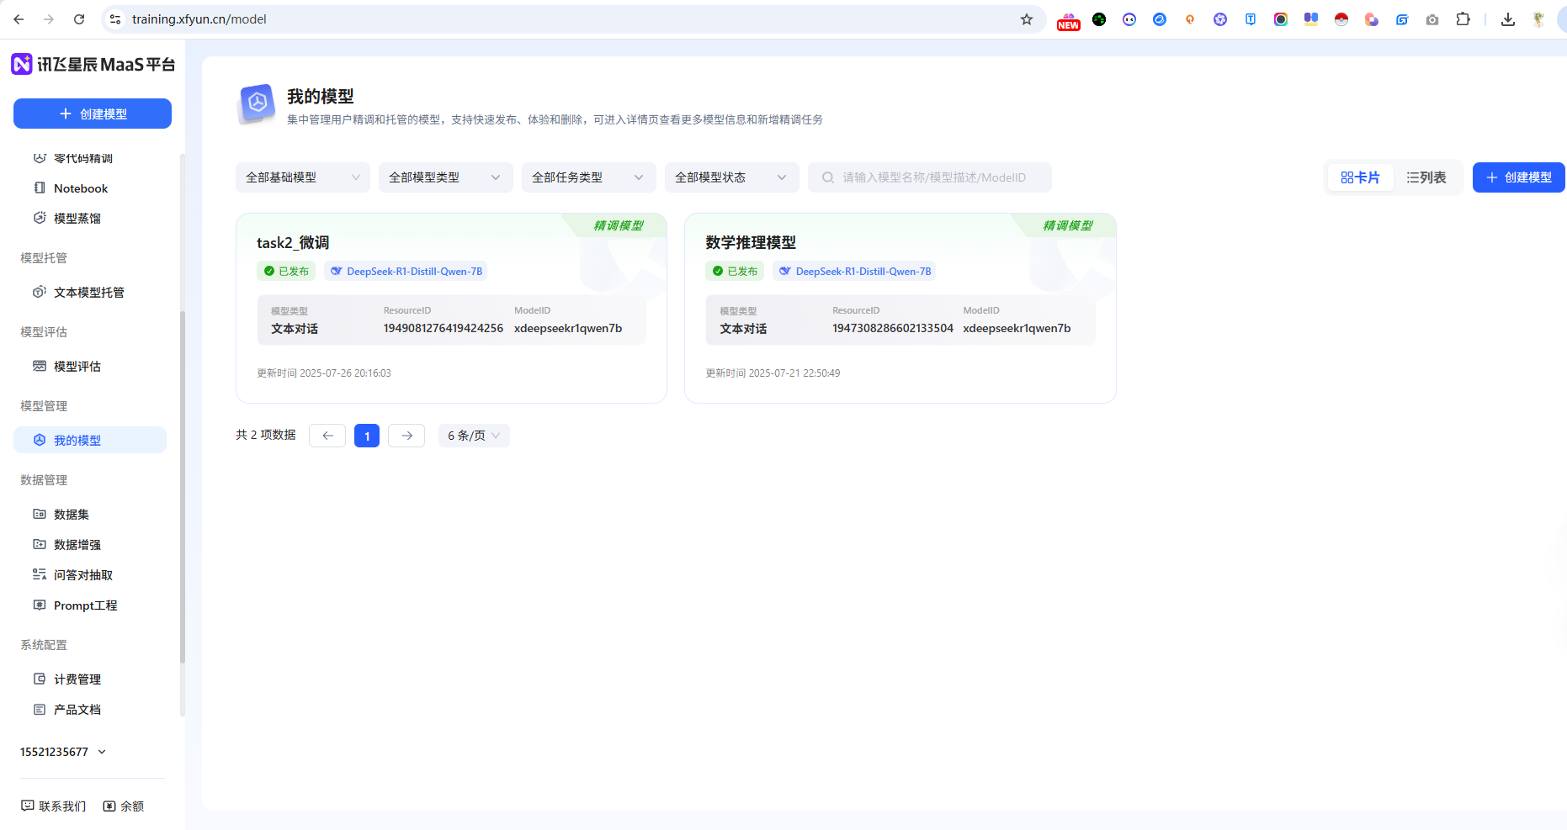
Task: Click DeepSeek-R1-Distill-Qwen-7B tag on 数学推理模型
Action: (854, 271)
